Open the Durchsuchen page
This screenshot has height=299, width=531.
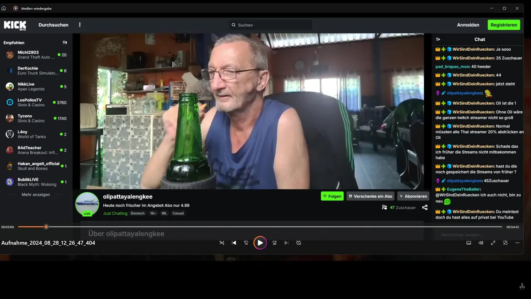click(54, 25)
